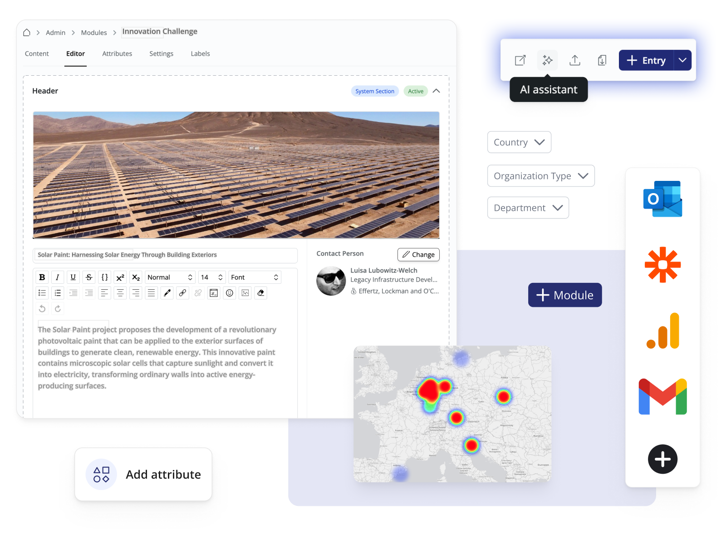This screenshot has height=544, width=726.
Task: Go to the Settings tab
Action: (x=161, y=53)
